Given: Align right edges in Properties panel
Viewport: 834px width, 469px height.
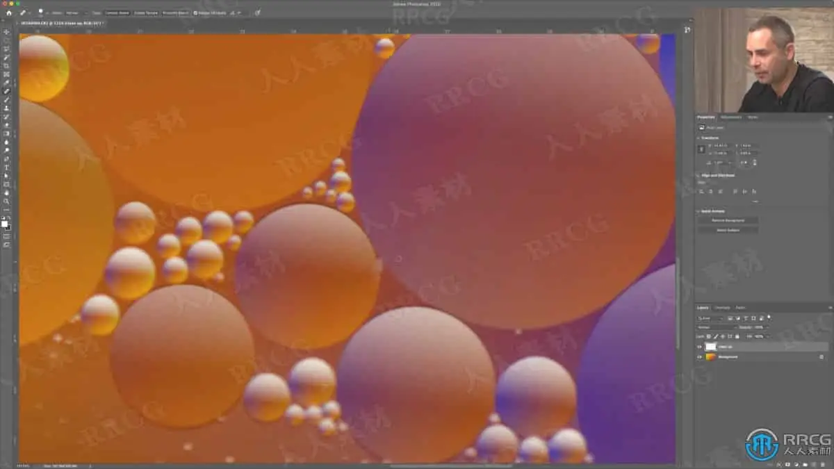Looking at the screenshot, I should coord(720,191).
